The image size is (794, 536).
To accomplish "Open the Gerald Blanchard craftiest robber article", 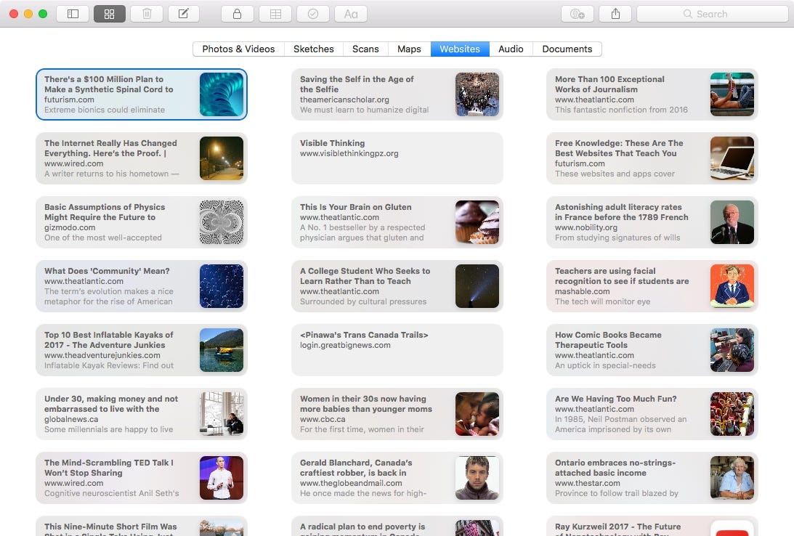I will [x=397, y=478].
